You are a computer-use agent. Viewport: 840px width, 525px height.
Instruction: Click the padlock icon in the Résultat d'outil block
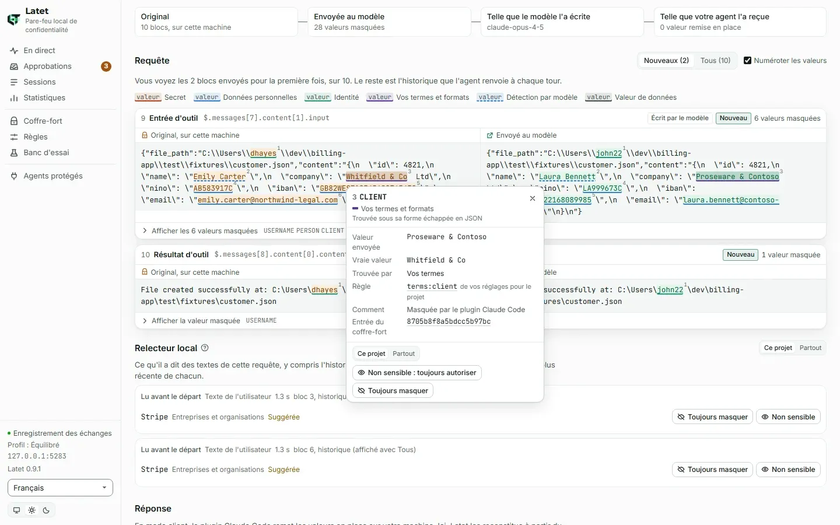point(145,272)
